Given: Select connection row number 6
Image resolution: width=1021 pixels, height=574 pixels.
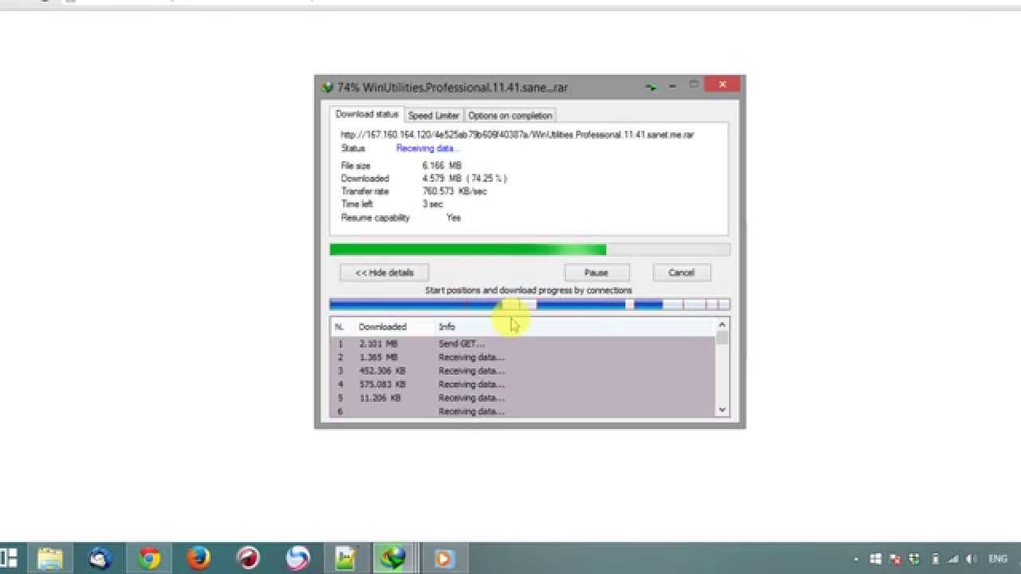Looking at the screenshot, I should point(523,411).
